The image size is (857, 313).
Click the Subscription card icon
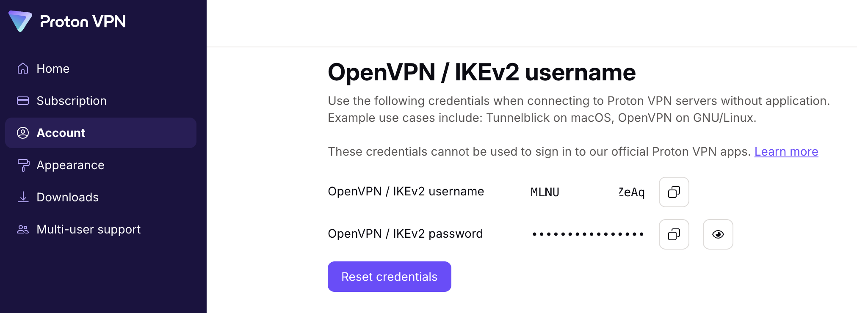pos(23,101)
